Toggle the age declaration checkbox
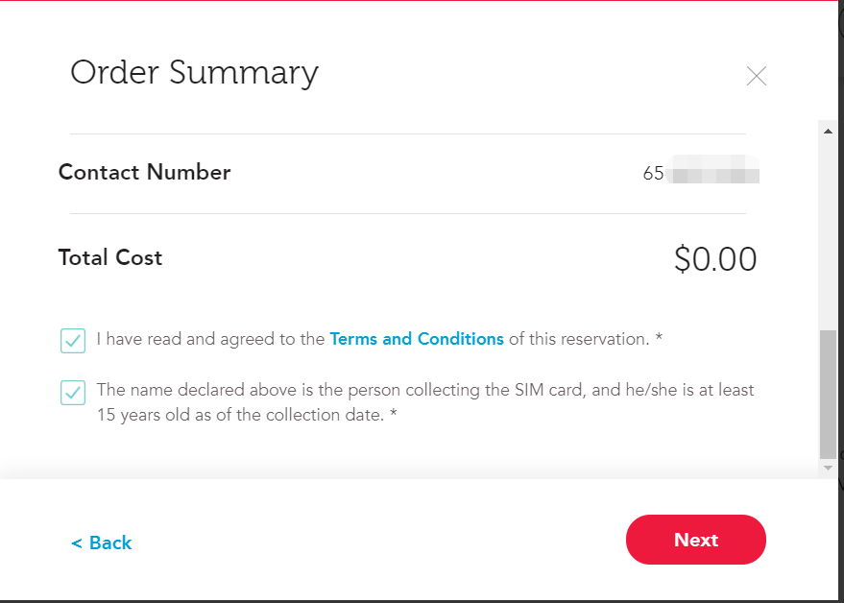844x603 pixels. (73, 393)
